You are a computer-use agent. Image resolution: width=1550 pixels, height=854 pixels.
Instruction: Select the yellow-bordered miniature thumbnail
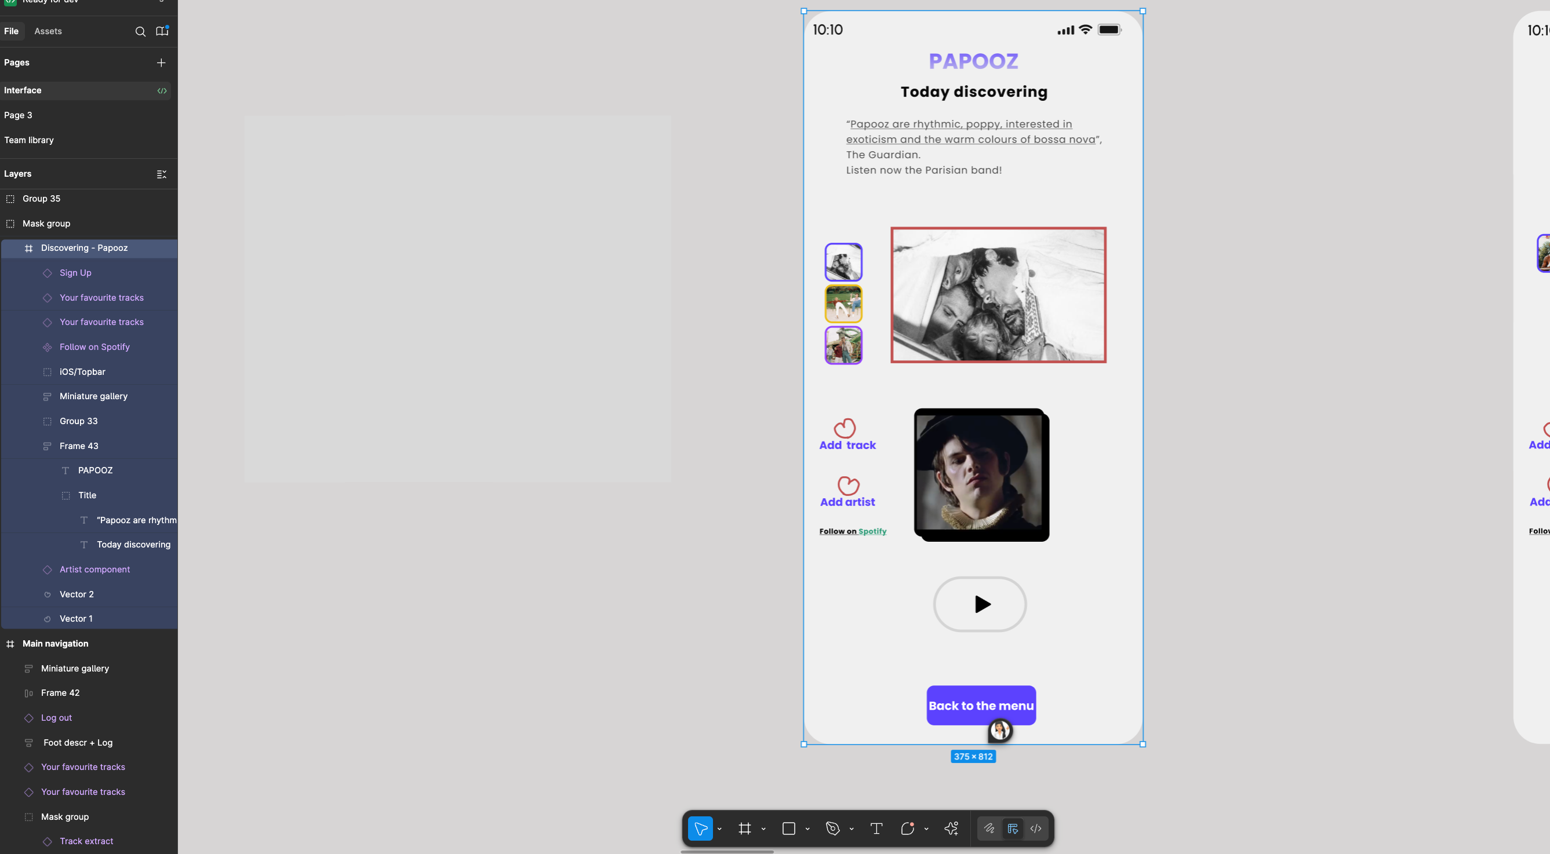[843, 304]
